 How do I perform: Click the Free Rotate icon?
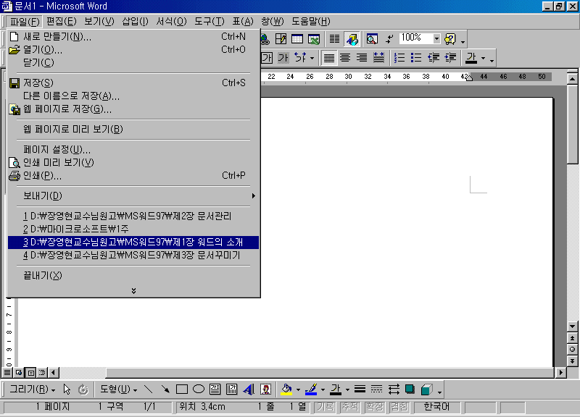pos(83,389)
